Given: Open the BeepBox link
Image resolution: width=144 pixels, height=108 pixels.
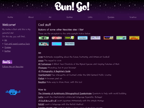Looking at the screenshot, I should pyautogui.click(x=42, y=82).
